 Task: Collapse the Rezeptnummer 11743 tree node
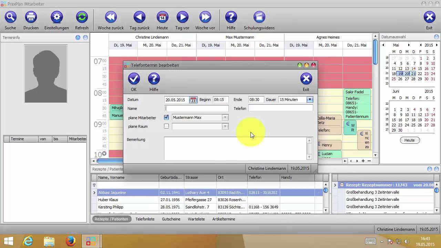point(342,185)
